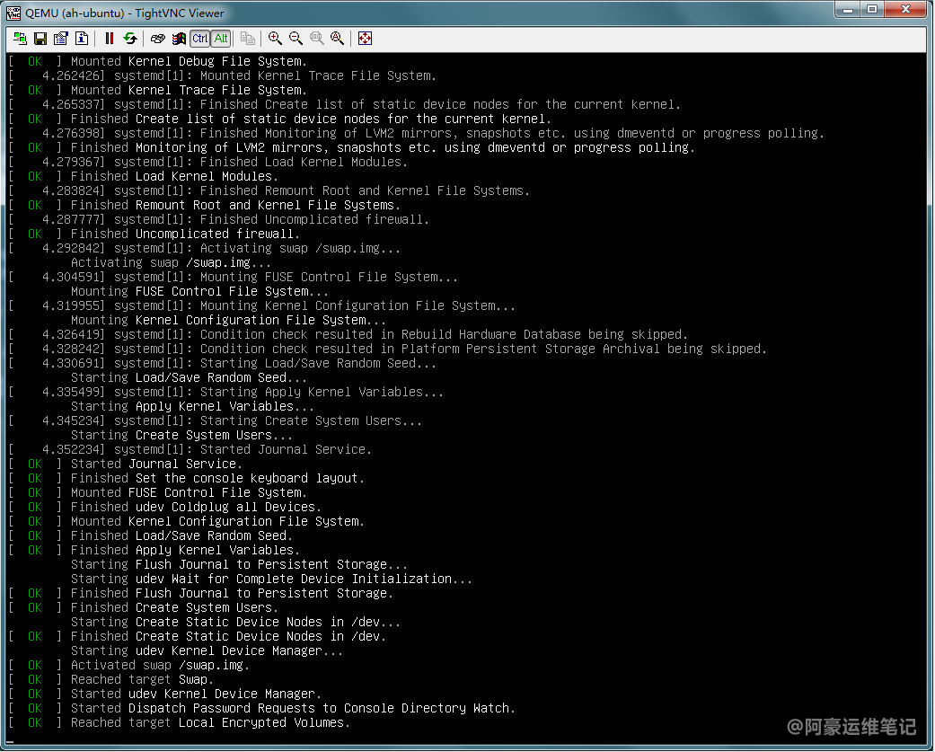Image resolution: width=935 pixels, height=752 pixels.
Task: Send Ctrl+Esc with the Windows flag icon
Action: pyautogui.click(x=179, y=39)
